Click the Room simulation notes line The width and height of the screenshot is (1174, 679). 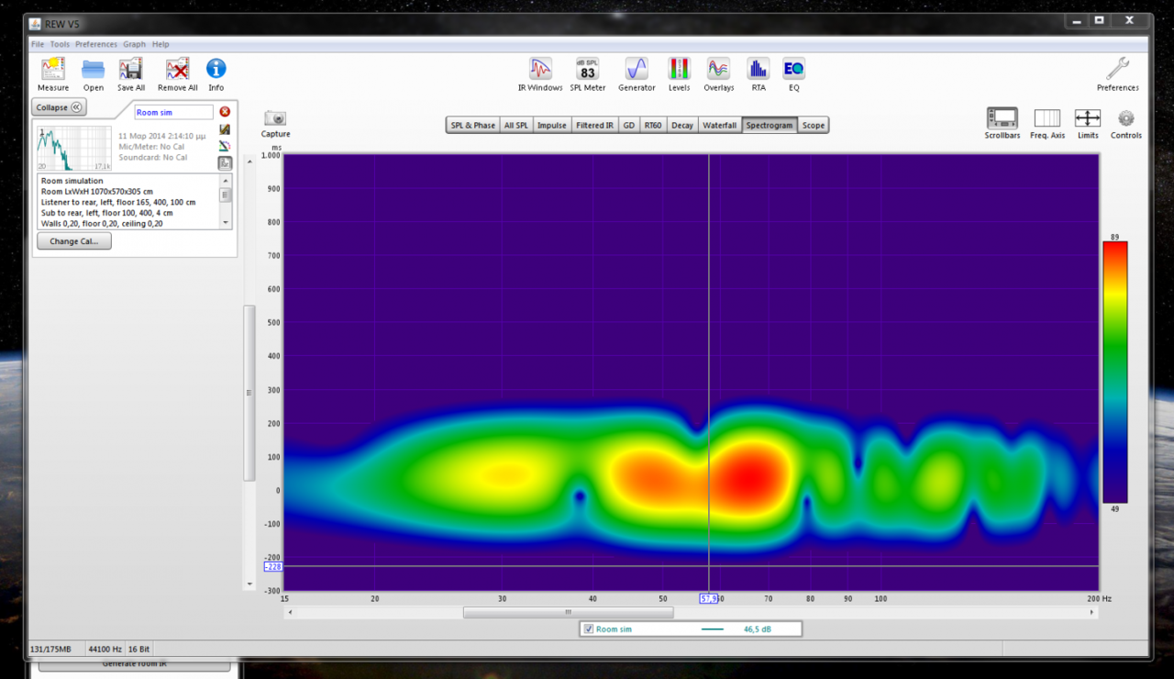click(72, 181)
